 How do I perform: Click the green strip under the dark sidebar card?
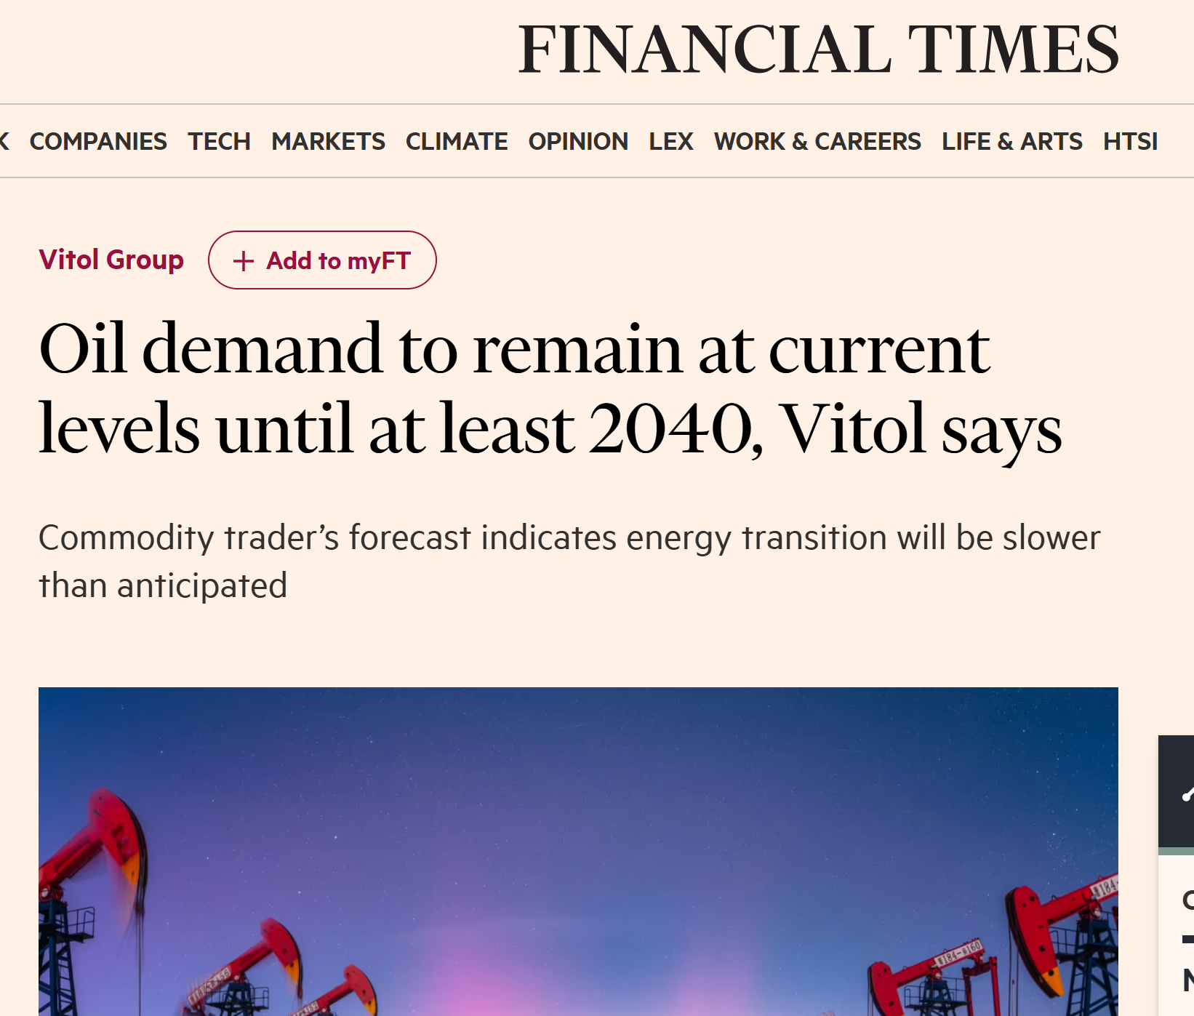pyautogui.click(x=1177, y=851)
